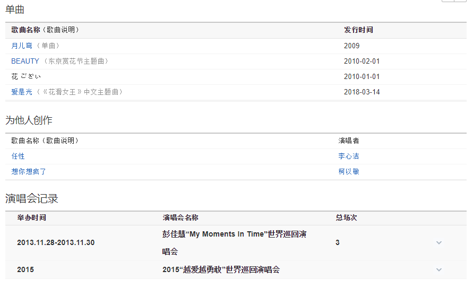This screenshot has height=288, width=473.
Task: Open the BEAUTY song link
Action: point(25,62)
